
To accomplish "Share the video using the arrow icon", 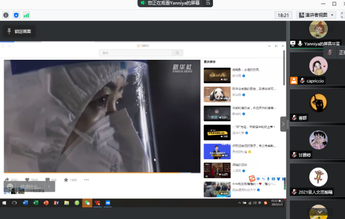I will (x=7, y=180).
